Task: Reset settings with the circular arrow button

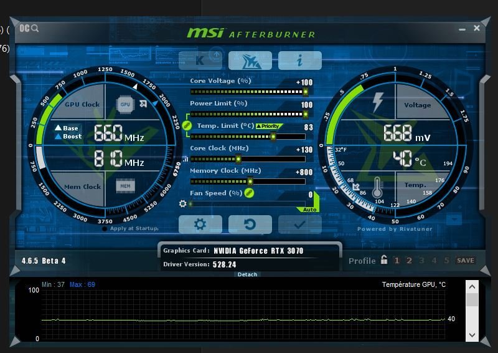Action: click(x=250, y=225)
